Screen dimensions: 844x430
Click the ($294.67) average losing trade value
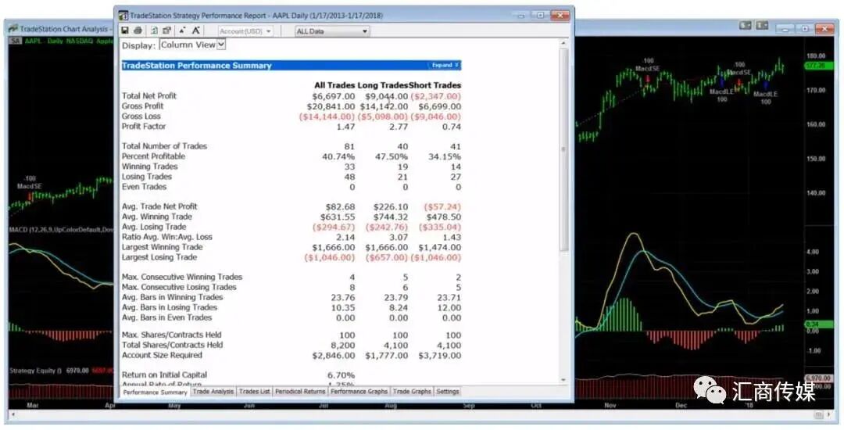(x=334, y=227)
